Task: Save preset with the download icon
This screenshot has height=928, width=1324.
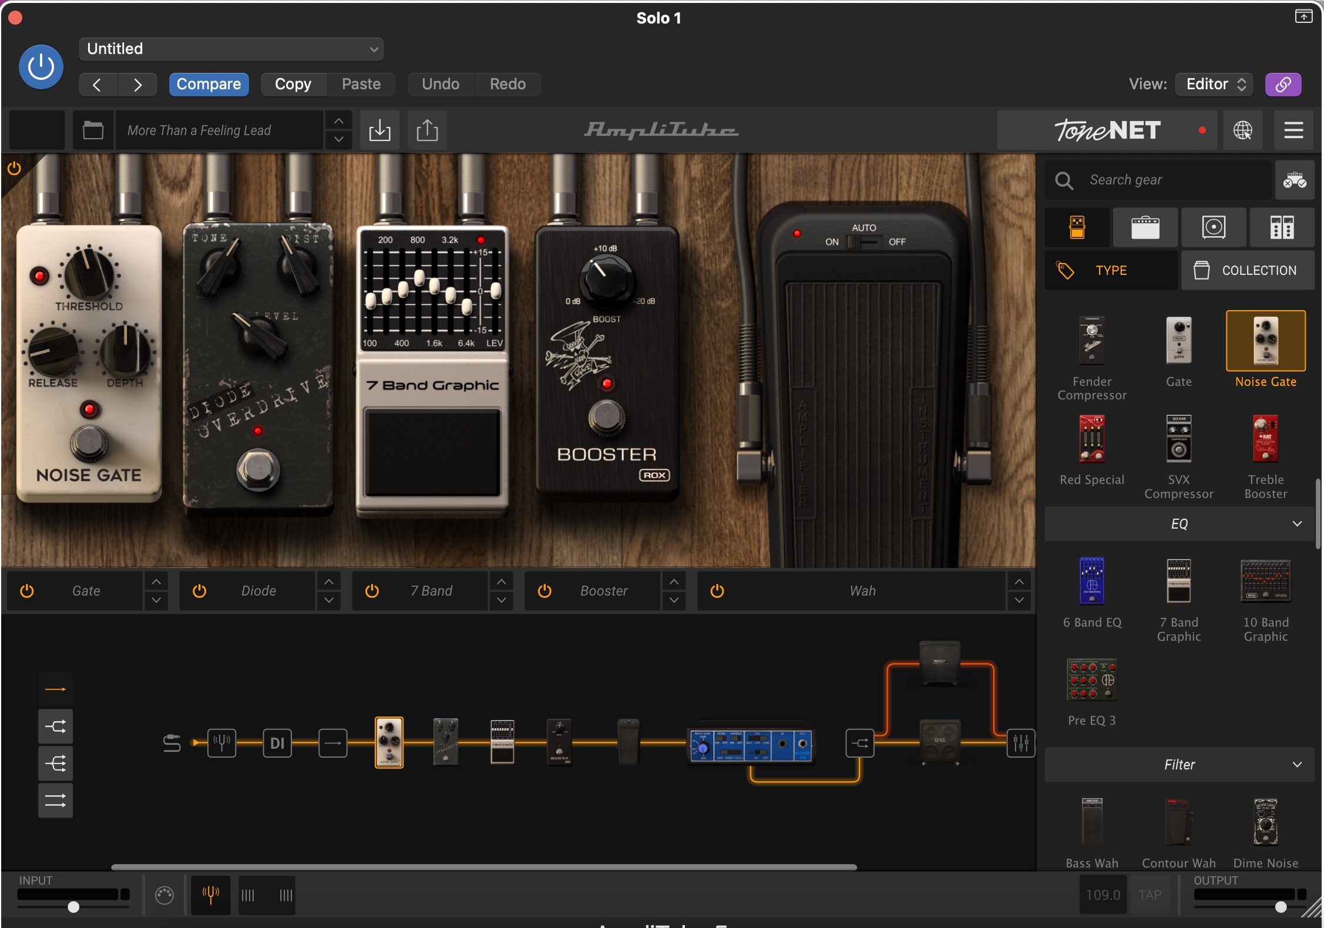Action: [x=379, y=130]
